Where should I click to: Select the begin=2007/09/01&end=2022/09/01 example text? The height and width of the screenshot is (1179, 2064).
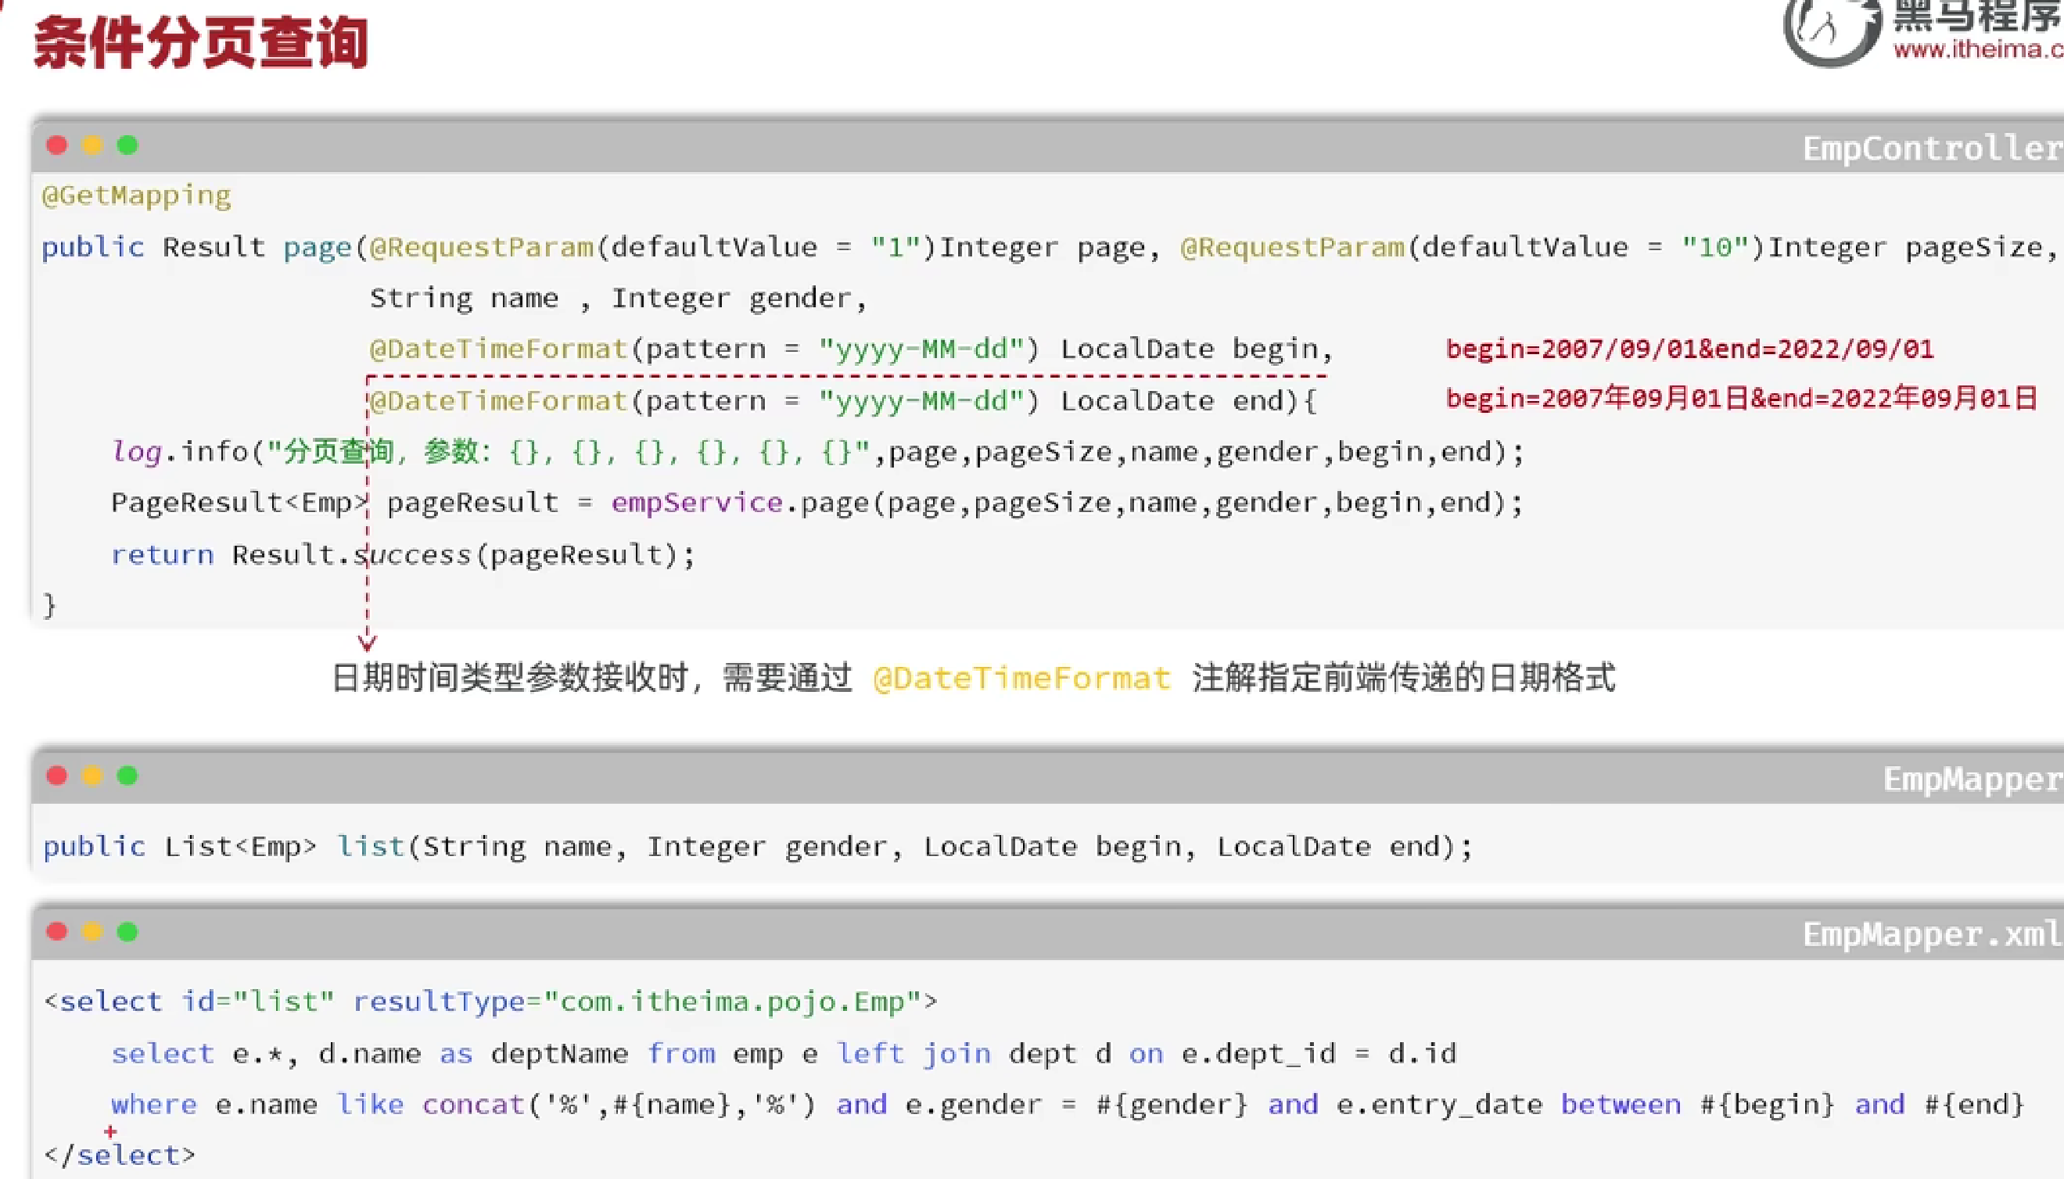click(x=1689, y=348)
